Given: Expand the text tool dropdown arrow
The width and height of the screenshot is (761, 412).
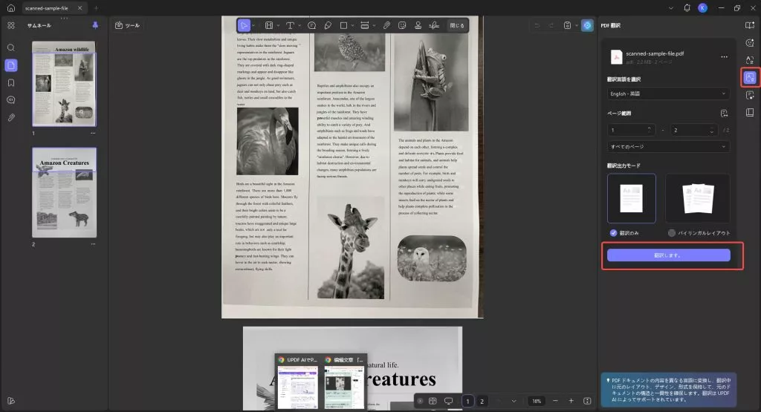Looking at the screenshot, I should (299, 25).
